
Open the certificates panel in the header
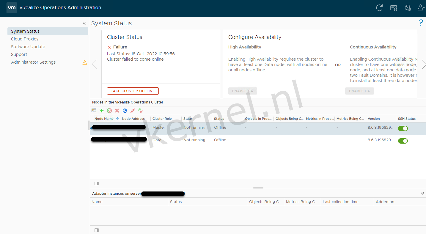click(x=394, y=8)
